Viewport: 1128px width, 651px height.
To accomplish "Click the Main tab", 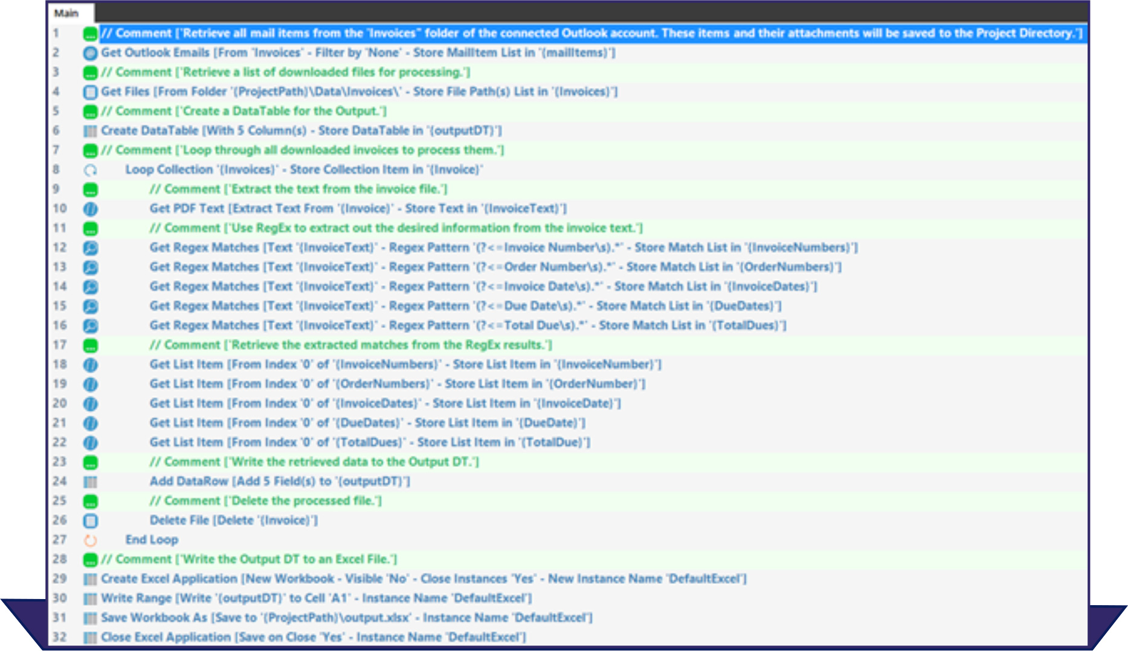I will point(66,13).
